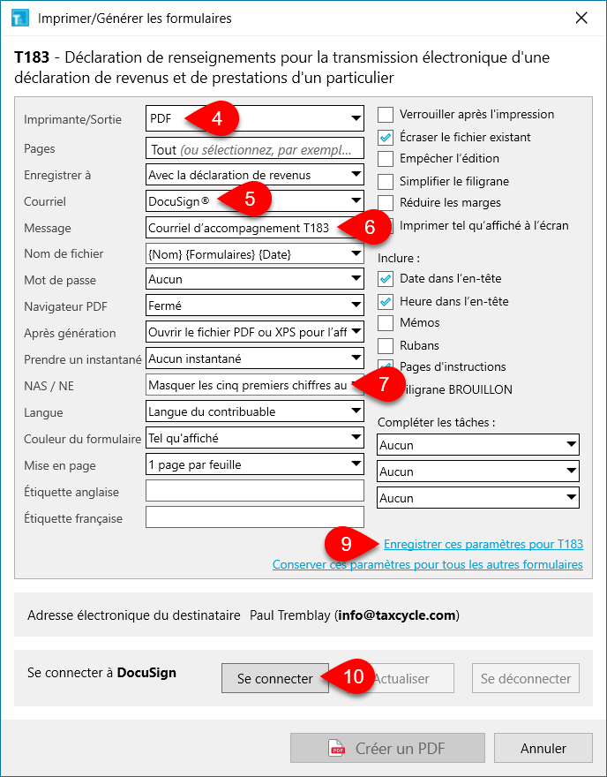Viewport: 607px width, 777px height.
Task: Enable Verrouiller après l'impression checkbox
Action: (386, 115)
